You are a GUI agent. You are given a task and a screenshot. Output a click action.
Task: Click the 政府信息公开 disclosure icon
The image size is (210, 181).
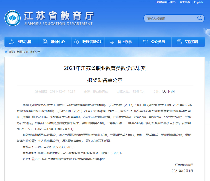click(x=76, y=42)
